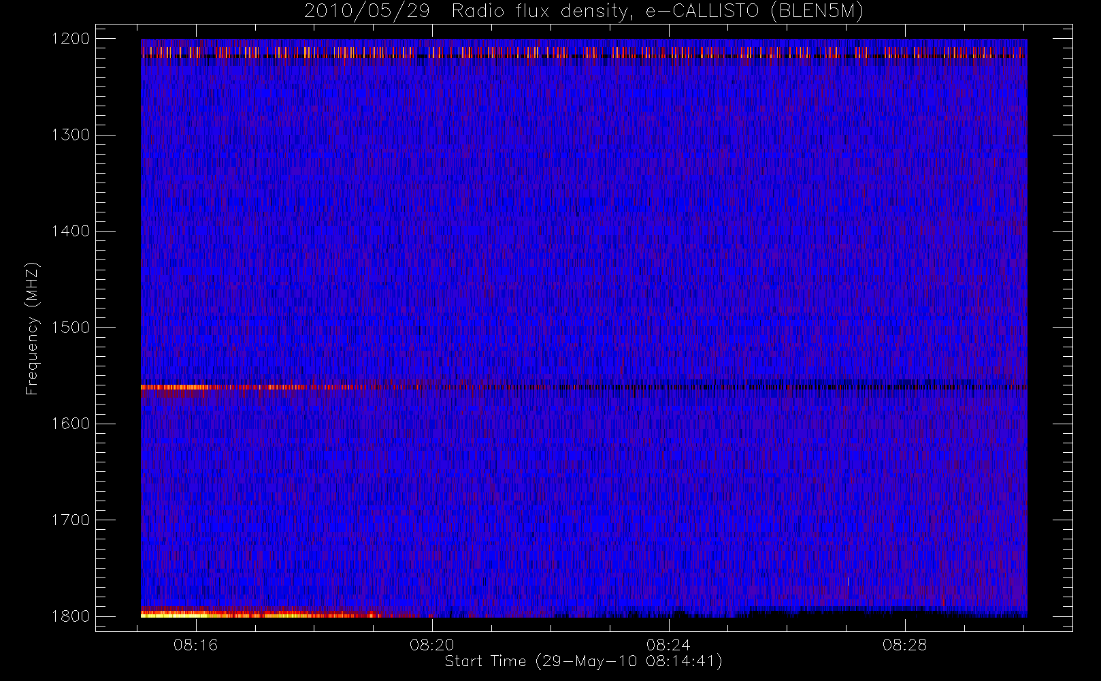Click the 08:16 time tick label
The height and width of the screenshot is (681, 1101).
[x=195, y=645]
